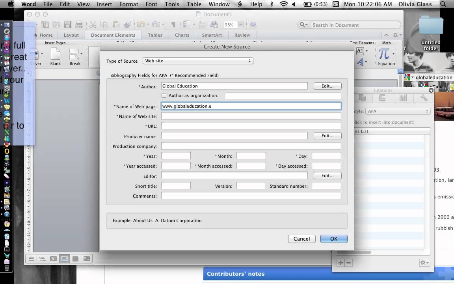Toggle the paragraph marks (¶) icon

click(173, 24)
